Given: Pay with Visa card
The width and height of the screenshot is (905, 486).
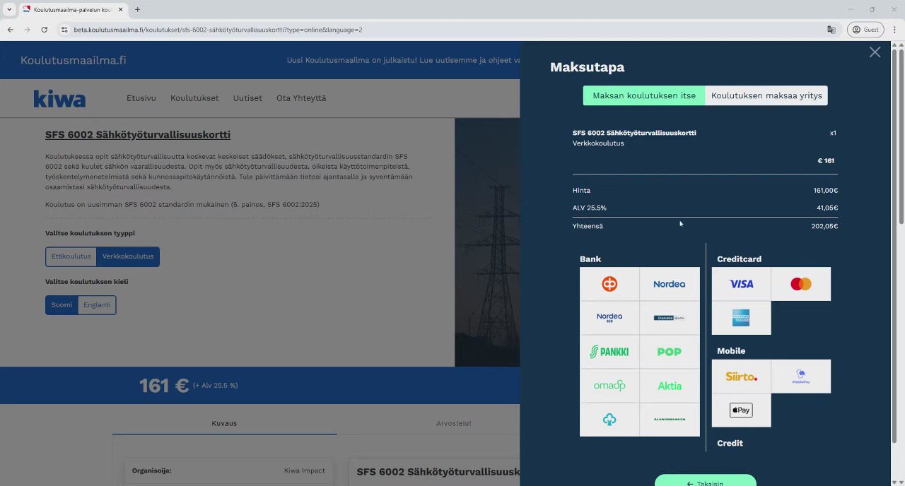Looking at the screenshot, I should pyautogui.click(x=741, y=284).
